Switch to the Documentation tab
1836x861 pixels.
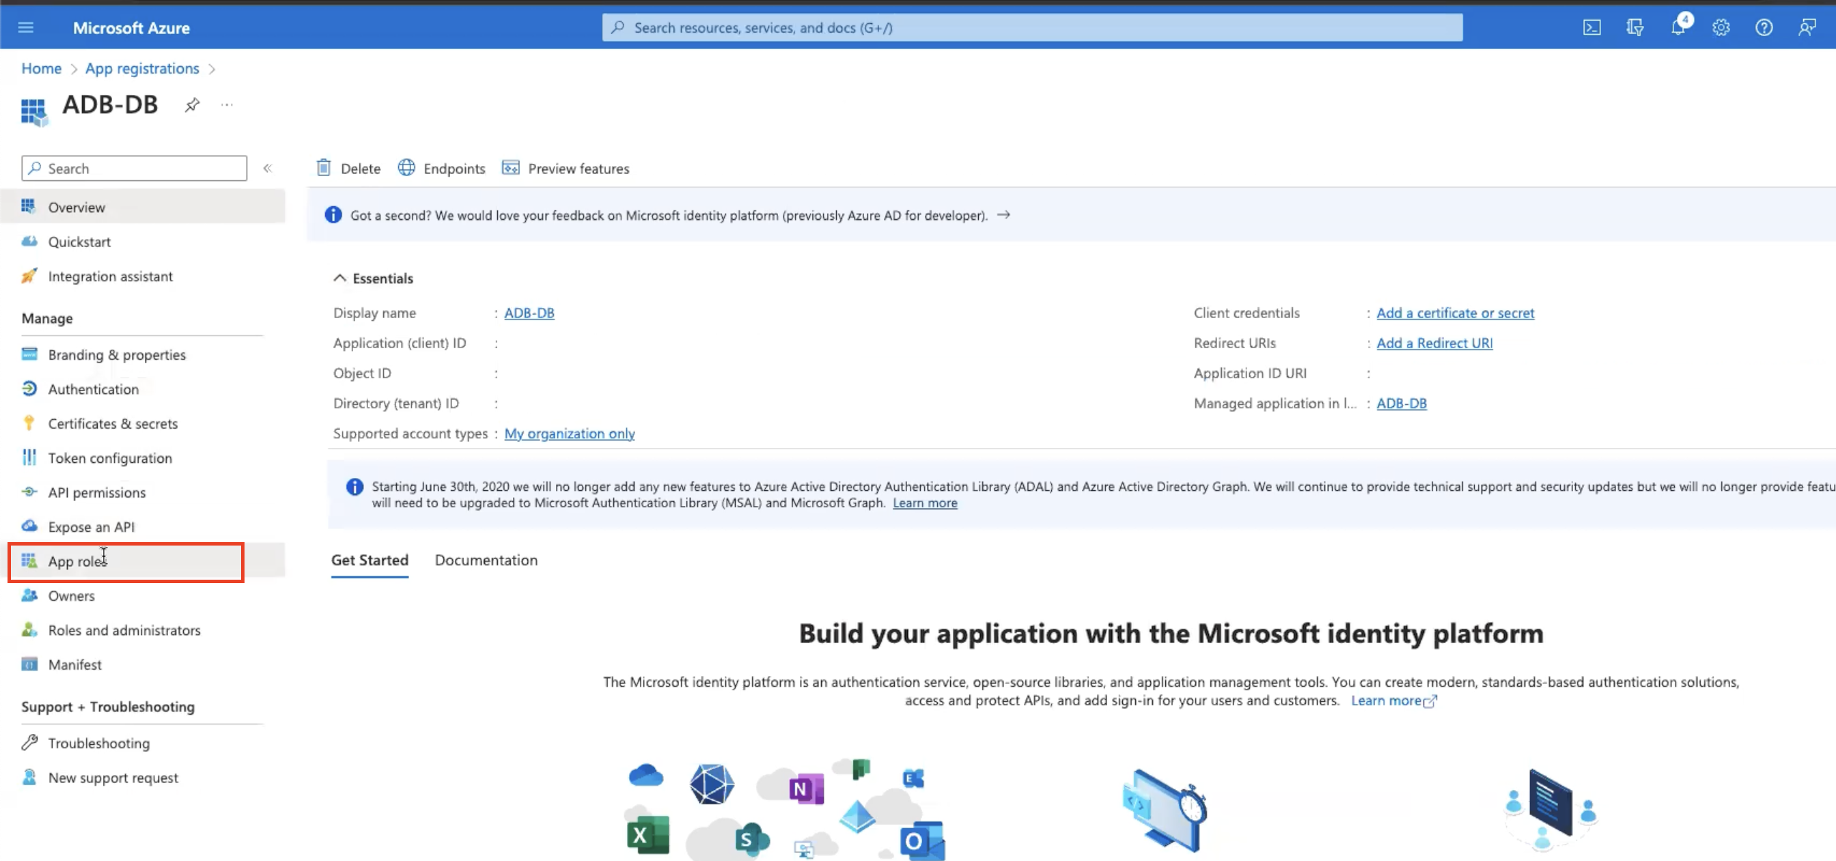486,560
